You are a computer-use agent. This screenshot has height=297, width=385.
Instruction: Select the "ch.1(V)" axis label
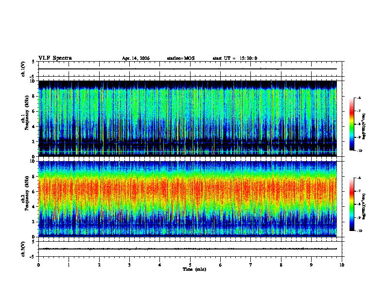(x=23, y=69)
